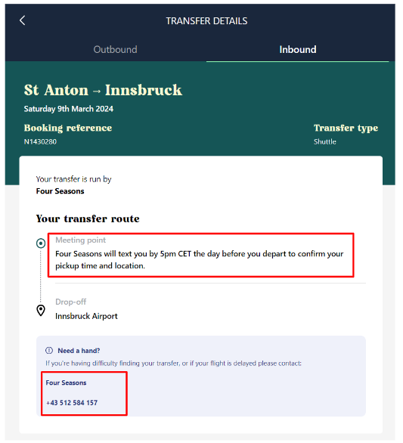Click the Your transfer route heading

click(88, 218)
